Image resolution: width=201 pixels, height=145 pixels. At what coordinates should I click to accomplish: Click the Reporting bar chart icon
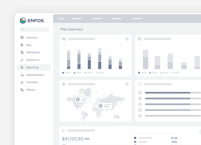click(x=22, y=67)
